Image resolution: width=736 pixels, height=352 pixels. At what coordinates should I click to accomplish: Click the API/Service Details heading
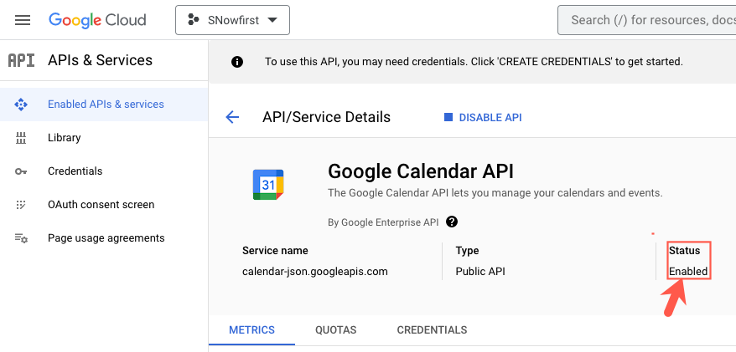click(x=326, y=117)
